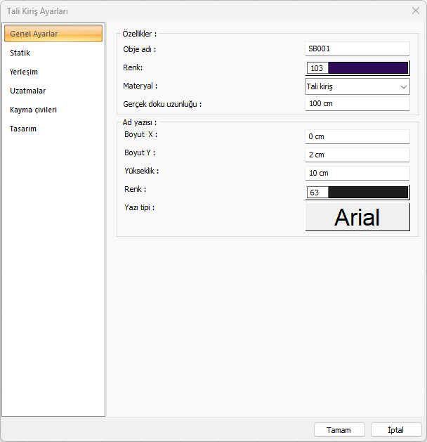Image resolution: width=427 pixels, height=442 pixels.
Task: Go to the Tasarım tab
Action: click(x=23, y=129)
